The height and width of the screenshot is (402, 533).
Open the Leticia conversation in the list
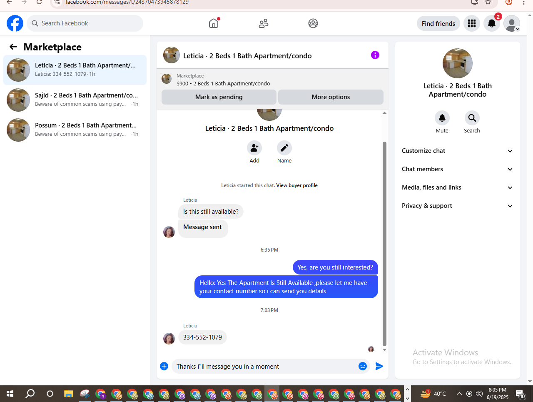pos(75,70)
